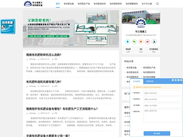Click author zzhzqzg under first article
The height and width of the screenshot is (137, 183).
[x=32, y=59]
